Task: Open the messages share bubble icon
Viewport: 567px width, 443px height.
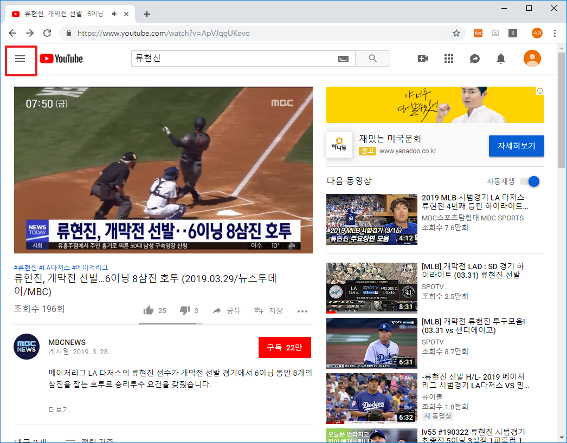Action: [475, 58]
